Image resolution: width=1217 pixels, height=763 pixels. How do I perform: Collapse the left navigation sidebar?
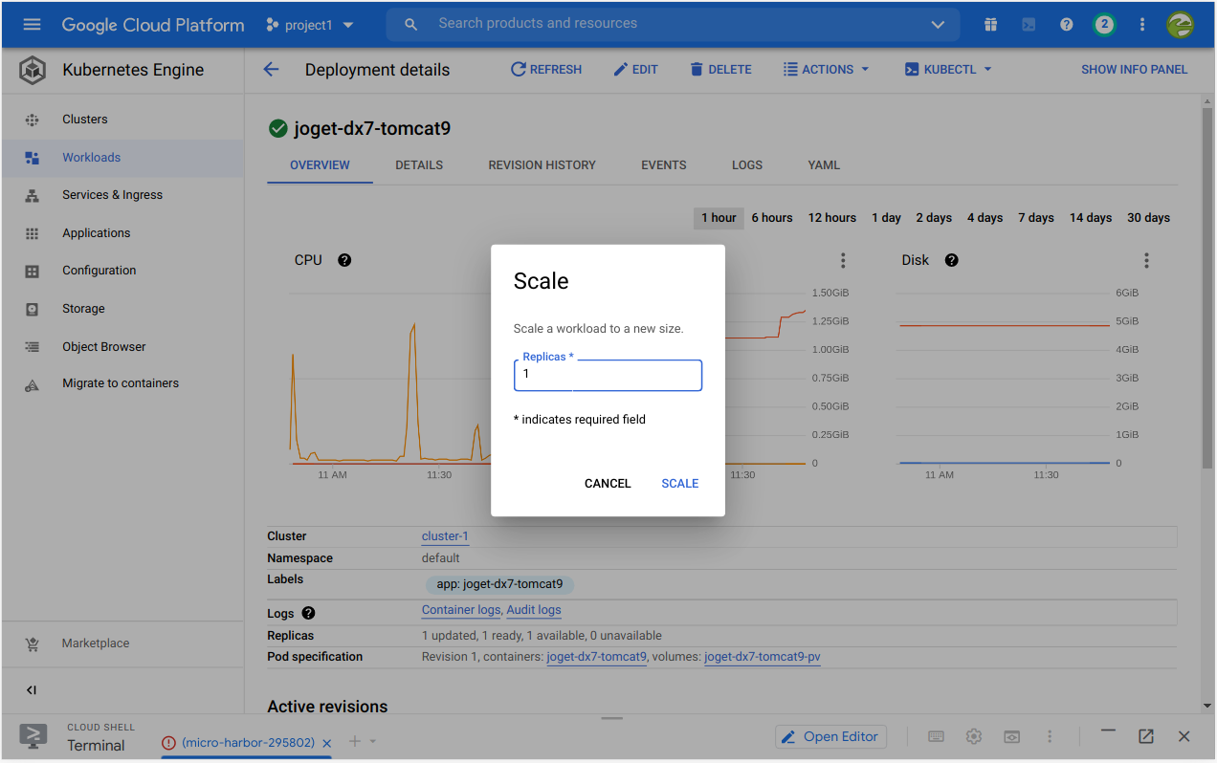pos(32,690)
